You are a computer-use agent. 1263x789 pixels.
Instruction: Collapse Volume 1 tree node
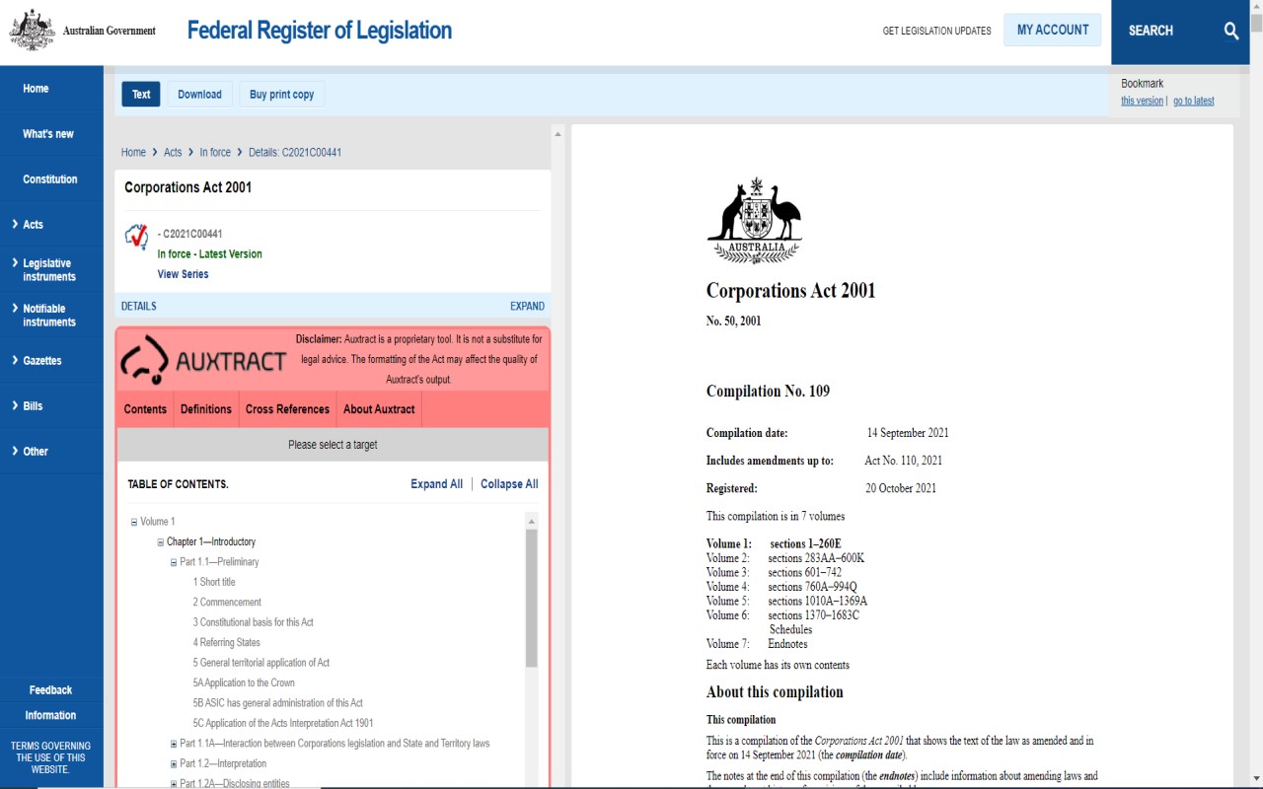coord(134,522)
